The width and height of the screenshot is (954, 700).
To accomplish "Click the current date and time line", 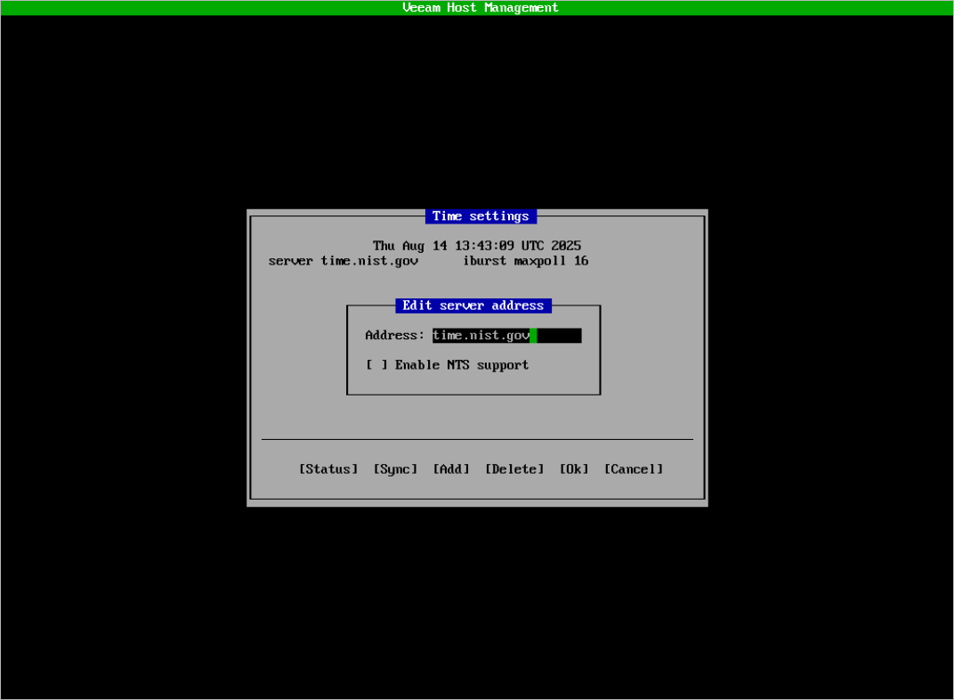I will point(477,246).
